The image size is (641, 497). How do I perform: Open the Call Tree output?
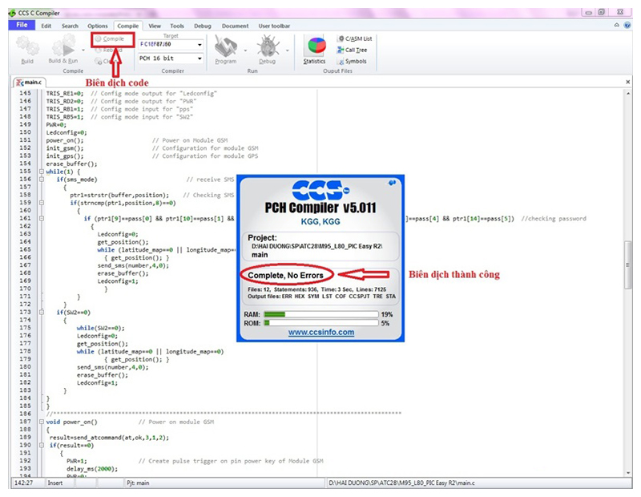(352, 50)
